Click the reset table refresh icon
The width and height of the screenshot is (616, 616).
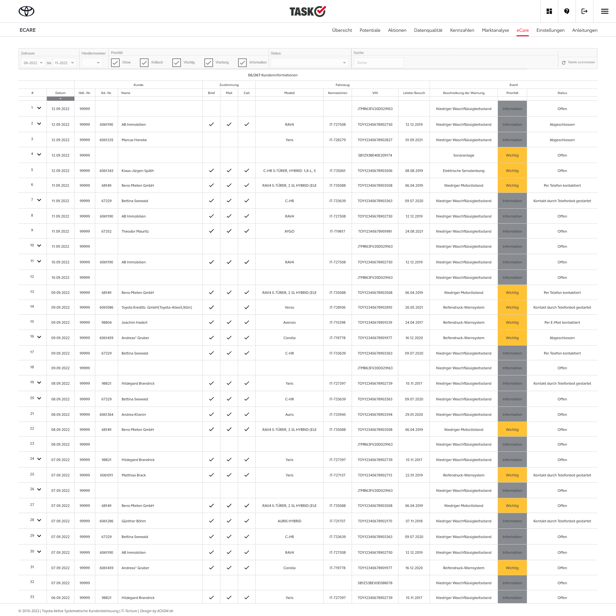563,63
